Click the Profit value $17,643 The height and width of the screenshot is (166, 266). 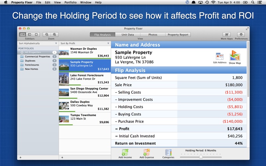[x=235, y=129]
